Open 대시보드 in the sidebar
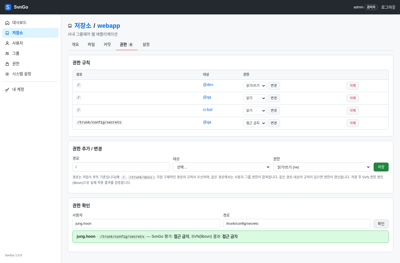Screen dimensions: 400x263 [31, 23]
